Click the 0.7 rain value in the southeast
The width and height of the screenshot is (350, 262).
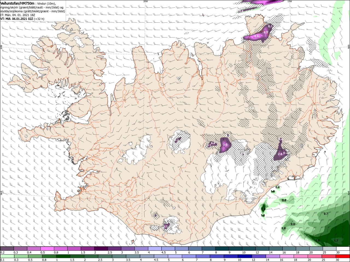point(326,214)
